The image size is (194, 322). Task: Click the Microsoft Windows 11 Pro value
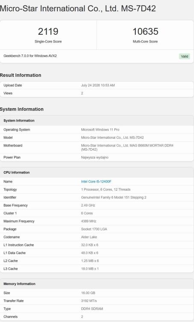[x=100, y=130]
